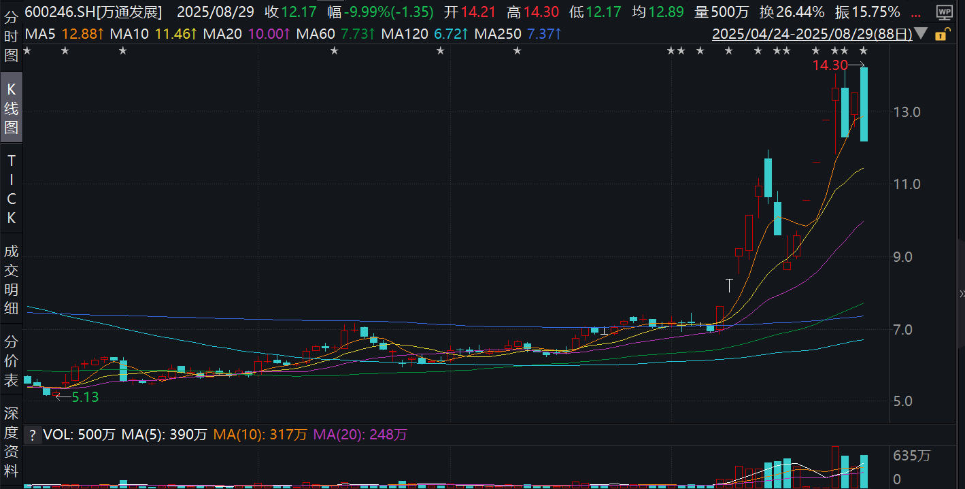
Task: Select the K线图 tab
Action: click(11, 107)
